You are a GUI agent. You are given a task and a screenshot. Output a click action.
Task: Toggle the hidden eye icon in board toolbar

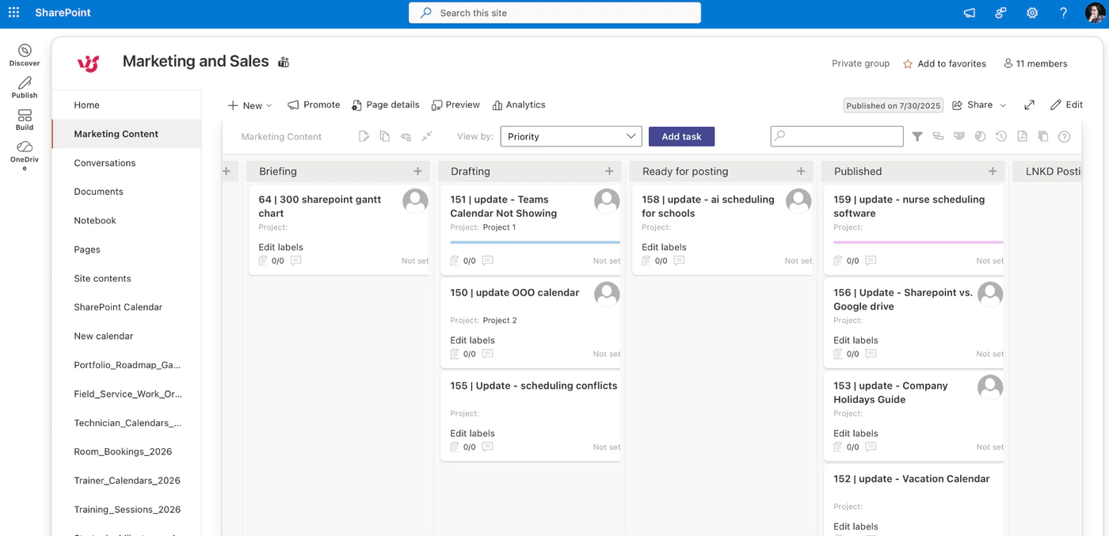pyautogui.click(x=406, y=136)
